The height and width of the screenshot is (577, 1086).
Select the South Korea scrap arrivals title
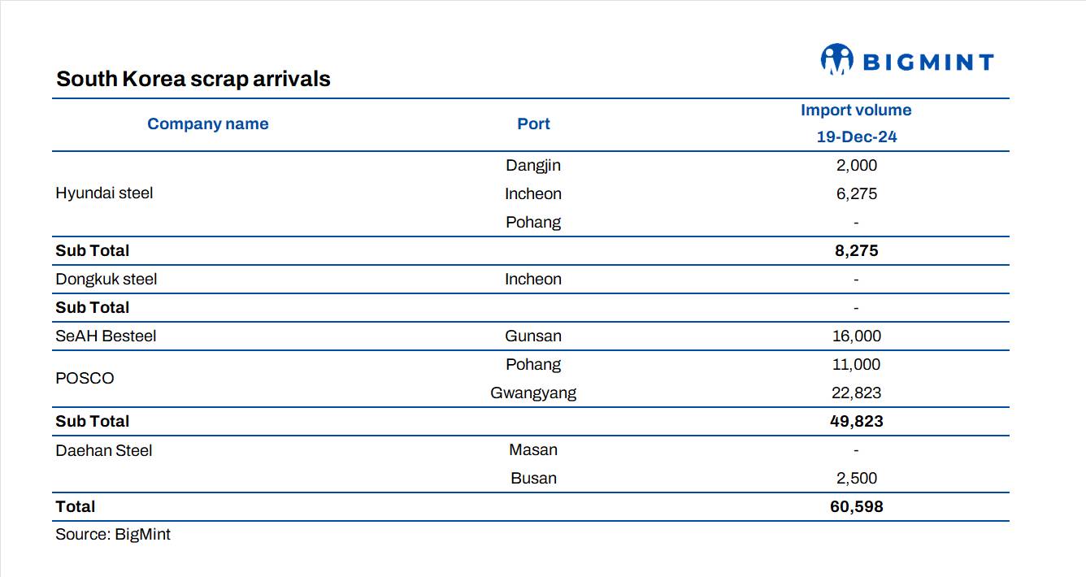193,79
